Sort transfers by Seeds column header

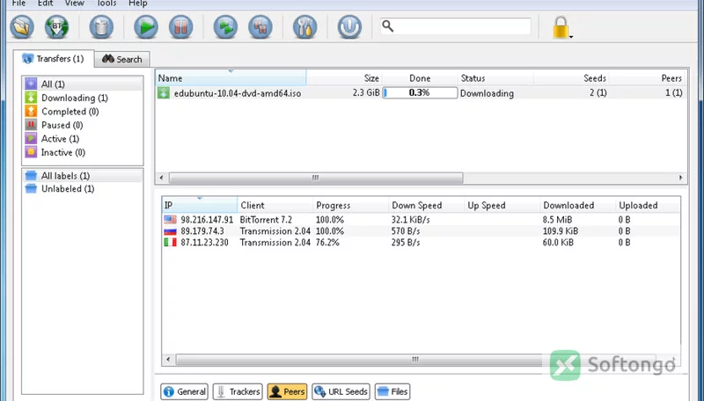(x=571, y=78)
